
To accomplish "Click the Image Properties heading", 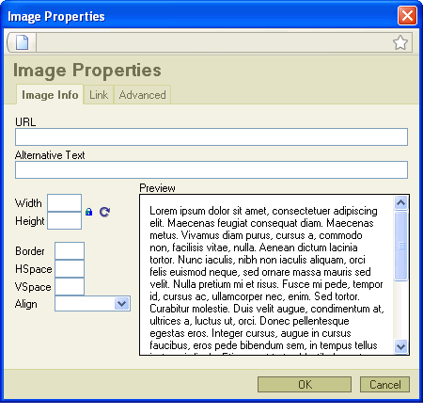I will tap(87, 71).
